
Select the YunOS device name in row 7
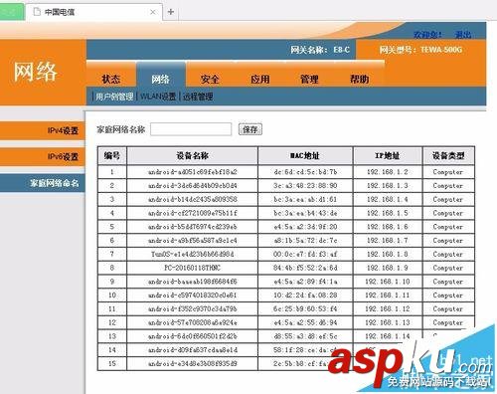pos(192,254)
